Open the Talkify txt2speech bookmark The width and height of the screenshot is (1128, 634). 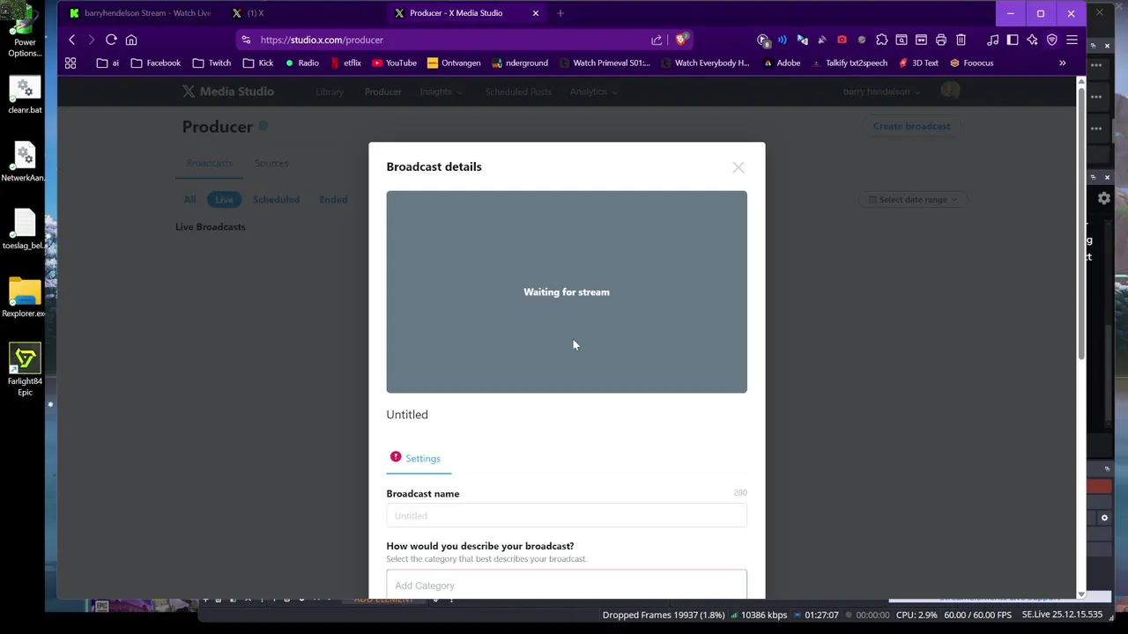tap(849, 63)
